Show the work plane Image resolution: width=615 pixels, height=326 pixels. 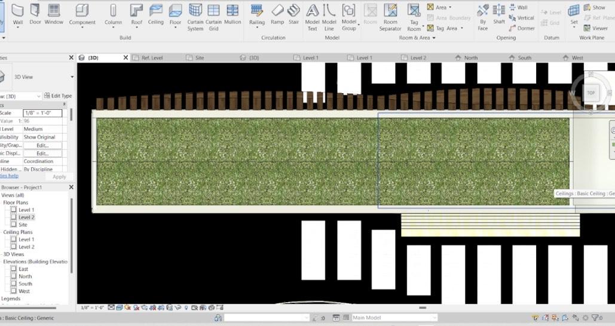tap(595, 7)
